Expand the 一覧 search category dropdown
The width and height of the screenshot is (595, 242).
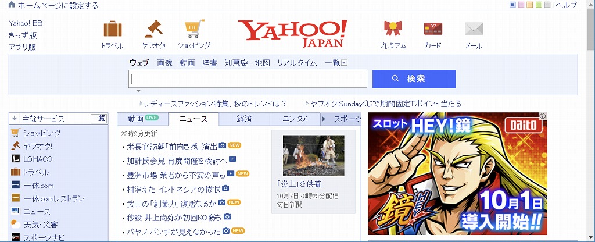[x=344, y=63]
